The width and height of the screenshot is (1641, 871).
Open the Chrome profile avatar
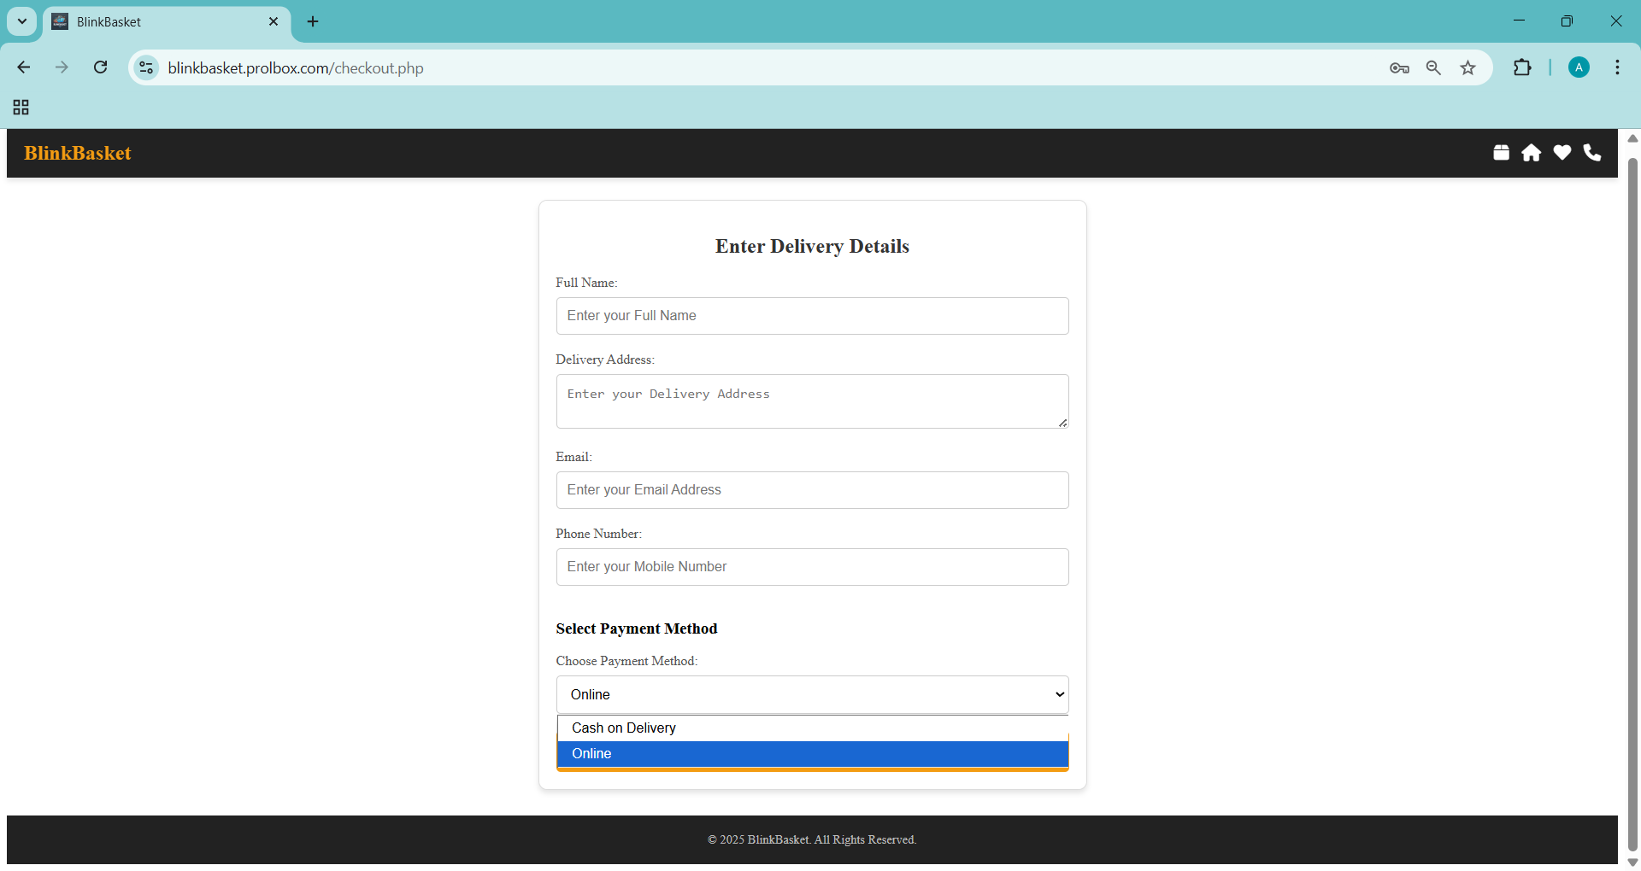(x=1579, y=68)
